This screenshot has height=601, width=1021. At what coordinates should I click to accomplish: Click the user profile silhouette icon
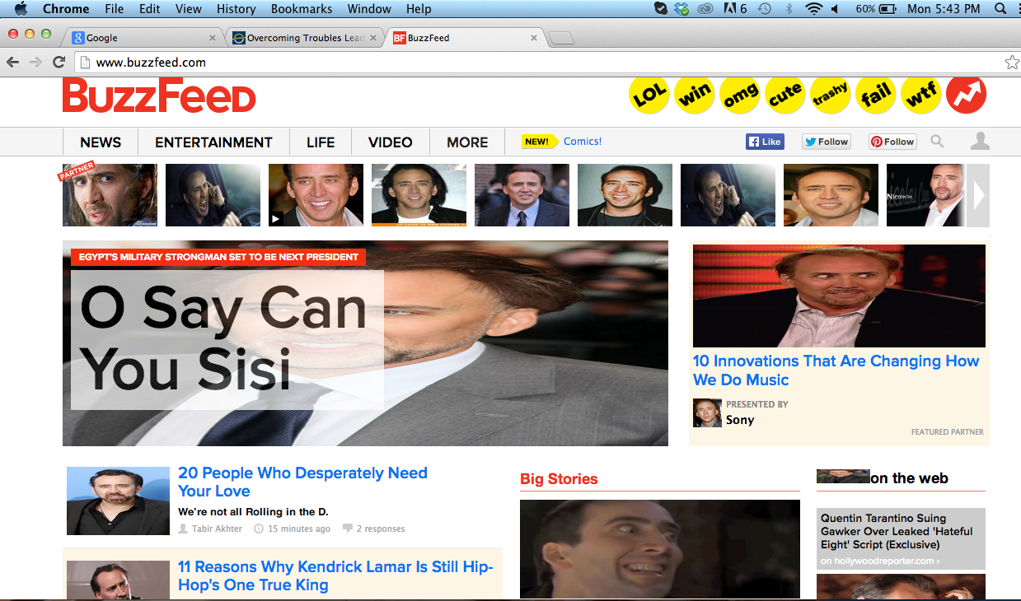coord(980,142)
